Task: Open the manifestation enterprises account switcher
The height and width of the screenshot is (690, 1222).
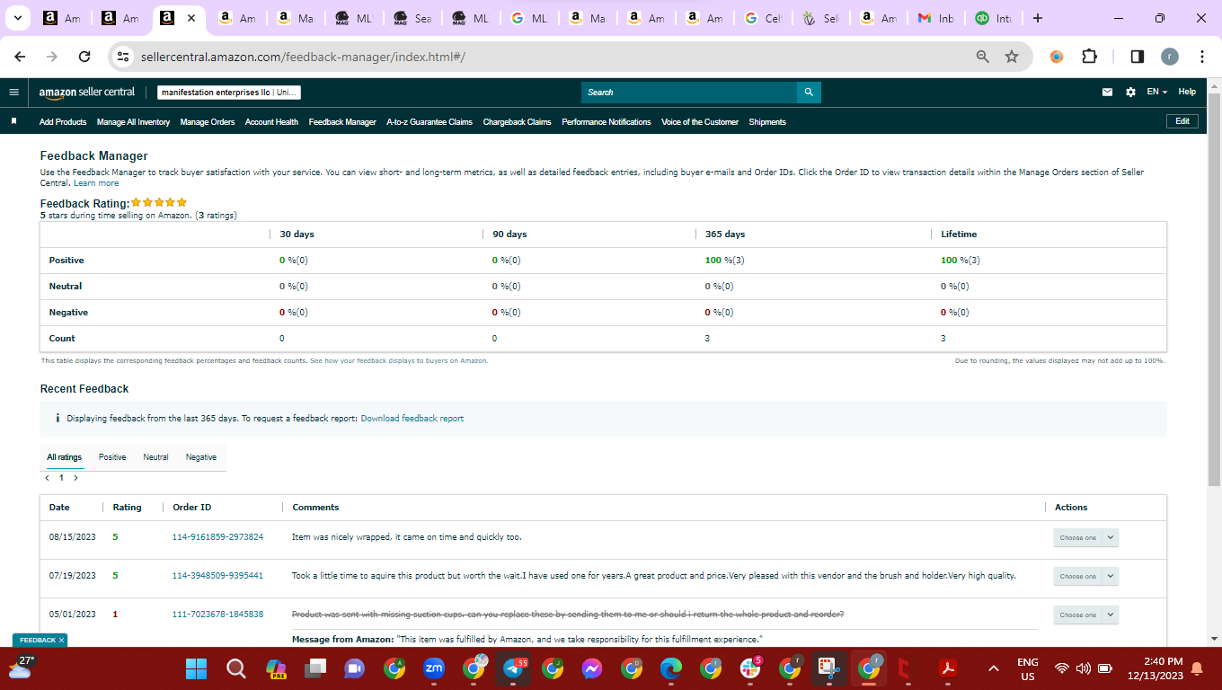Action: pyautogui.click(x=229, y=92)
